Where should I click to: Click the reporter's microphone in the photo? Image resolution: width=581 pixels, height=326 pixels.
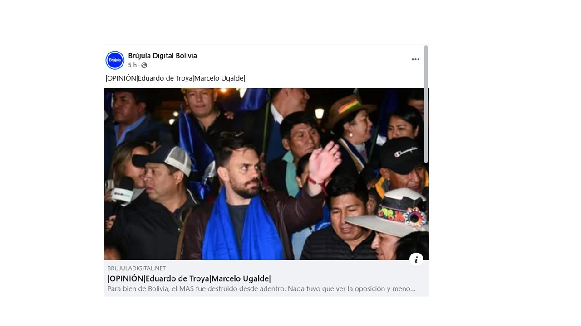click(121, 190)
